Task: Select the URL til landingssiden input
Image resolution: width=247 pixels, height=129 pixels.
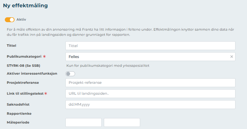Action: pyautogui.click(x=150, y=93)
